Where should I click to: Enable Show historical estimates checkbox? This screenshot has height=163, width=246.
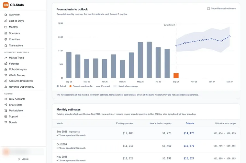click(x=208, y=8)
